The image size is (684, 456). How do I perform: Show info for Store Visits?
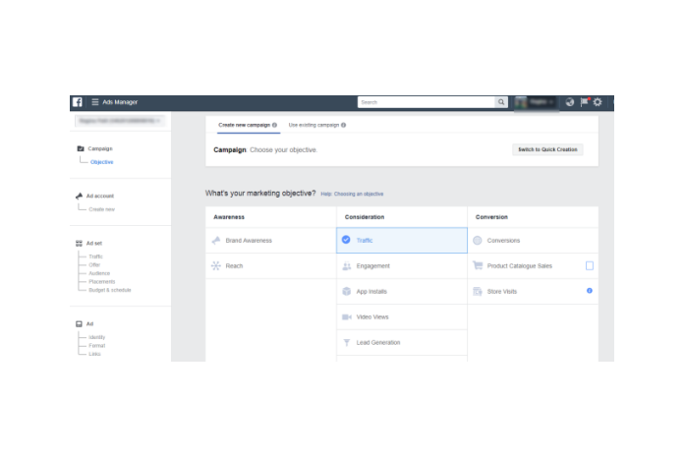[x=590, y=291]
